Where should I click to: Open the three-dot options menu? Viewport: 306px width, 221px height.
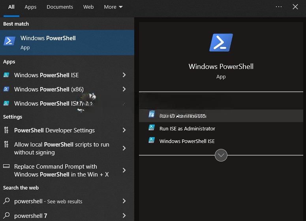(x=279, y=7)
